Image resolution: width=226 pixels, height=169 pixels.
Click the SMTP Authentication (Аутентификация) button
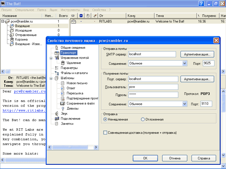197,54
